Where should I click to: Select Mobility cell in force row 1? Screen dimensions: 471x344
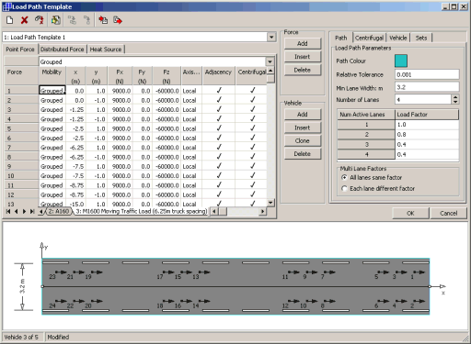52,91
